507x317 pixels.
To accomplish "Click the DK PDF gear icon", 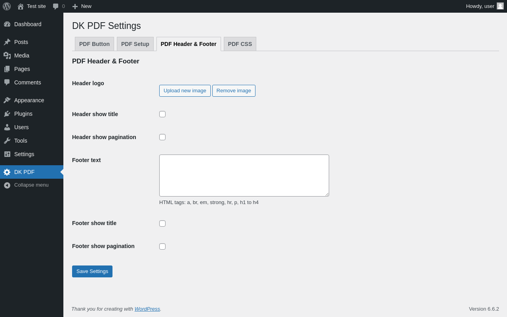I will point(7,172).
